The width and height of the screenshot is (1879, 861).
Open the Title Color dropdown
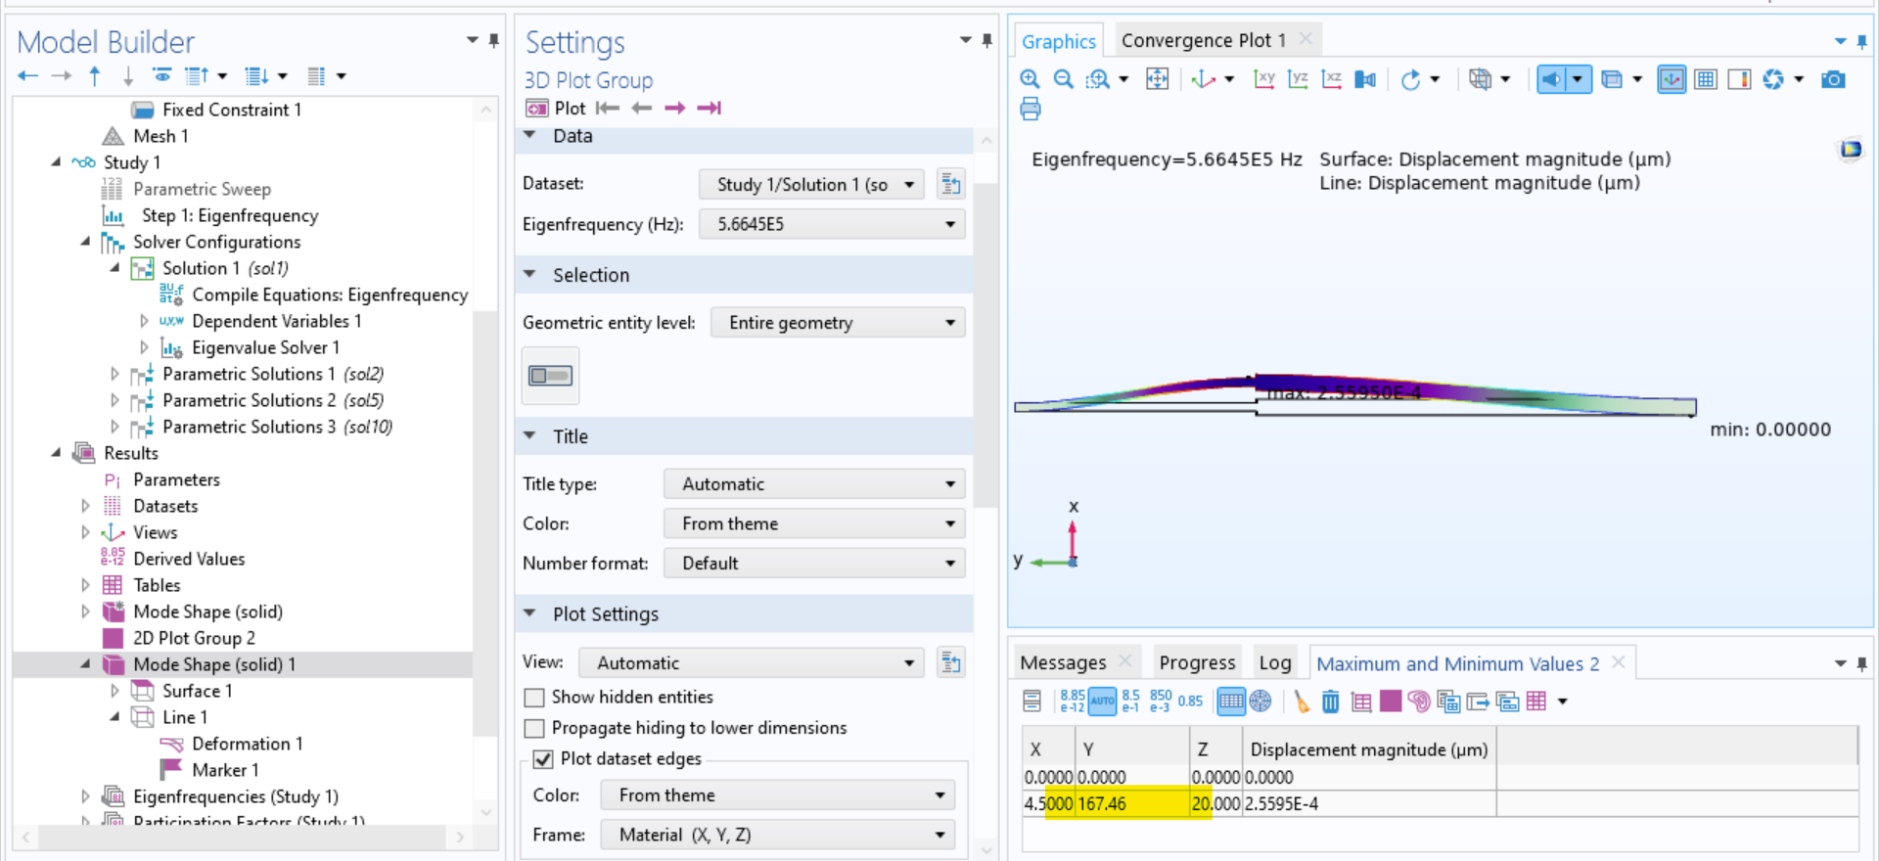(x=814, y=523)
